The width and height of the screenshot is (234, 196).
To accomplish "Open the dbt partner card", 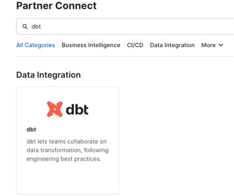I will point(68,140).
